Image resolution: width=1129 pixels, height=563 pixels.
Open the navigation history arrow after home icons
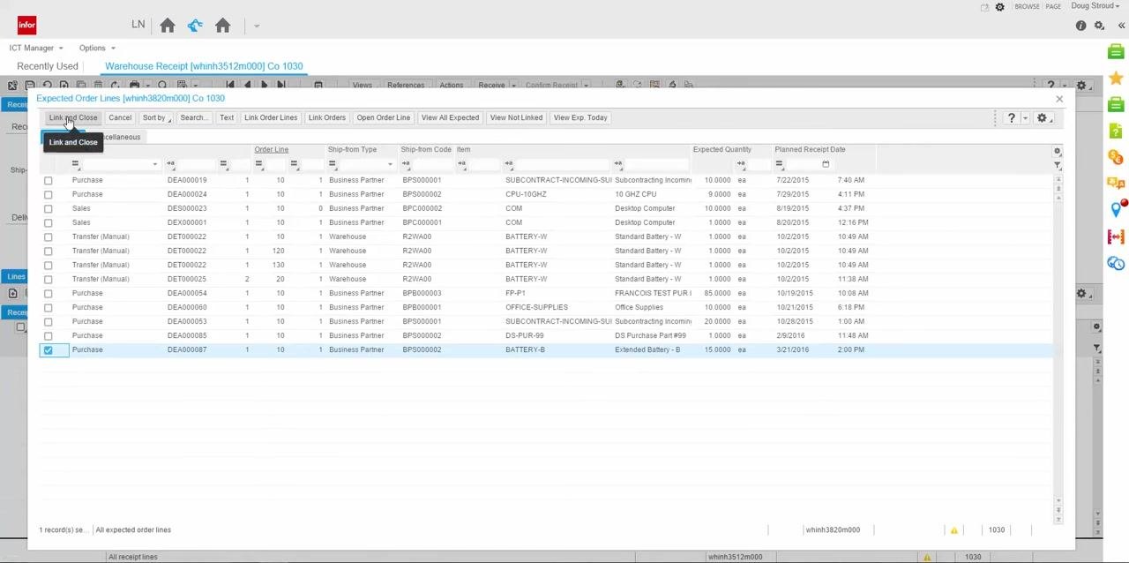click(x=257, y=26)
